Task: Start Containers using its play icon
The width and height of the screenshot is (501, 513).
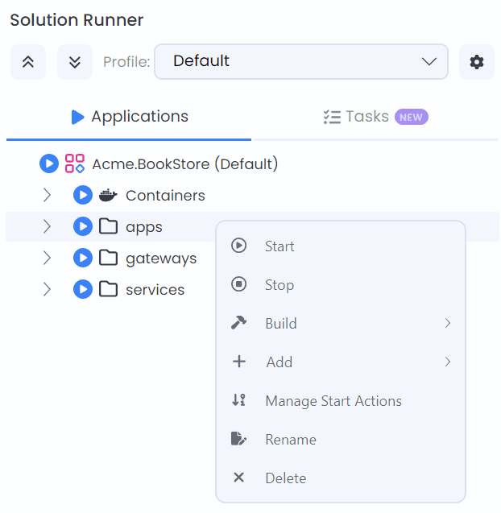Action: pyautogui.click(x=83, y=196)
